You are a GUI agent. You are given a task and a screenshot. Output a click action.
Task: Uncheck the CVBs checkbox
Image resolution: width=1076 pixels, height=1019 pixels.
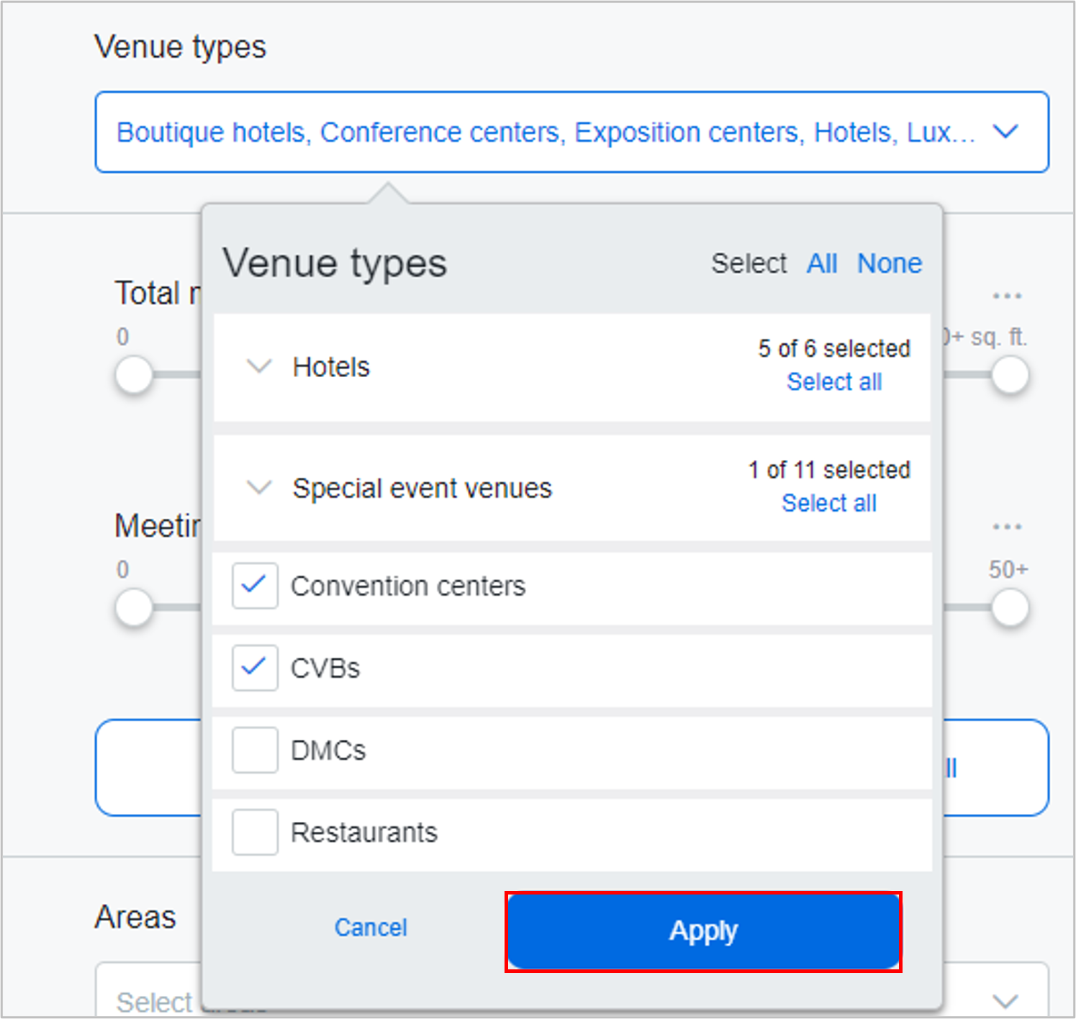point(255,668)
